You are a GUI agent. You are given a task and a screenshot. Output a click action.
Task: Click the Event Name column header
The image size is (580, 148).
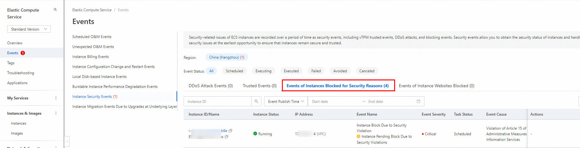[x=367, y=114]
